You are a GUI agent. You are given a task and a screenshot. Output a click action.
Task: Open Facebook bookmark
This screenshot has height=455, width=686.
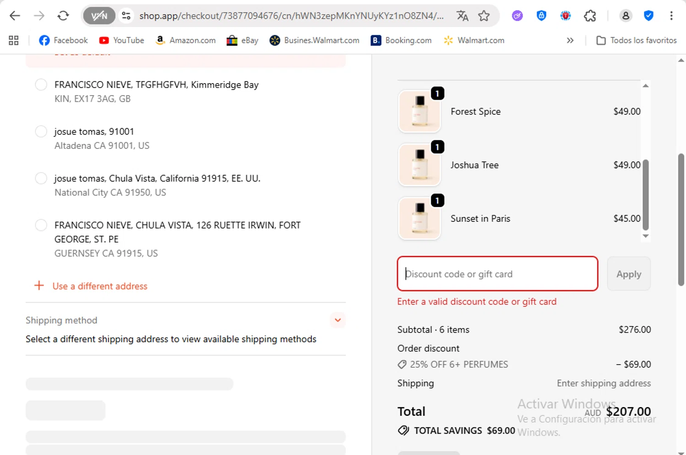pos(63,40)
